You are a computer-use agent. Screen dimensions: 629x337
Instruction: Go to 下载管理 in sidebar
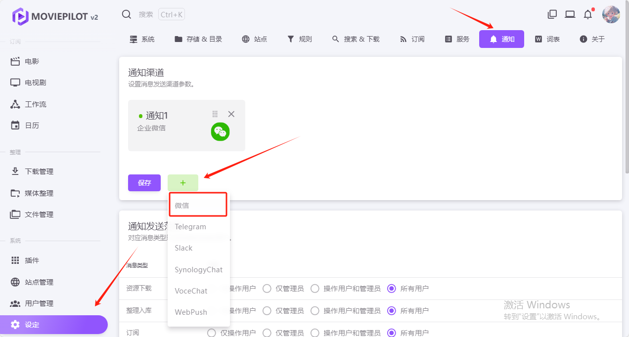click(39, 171)
